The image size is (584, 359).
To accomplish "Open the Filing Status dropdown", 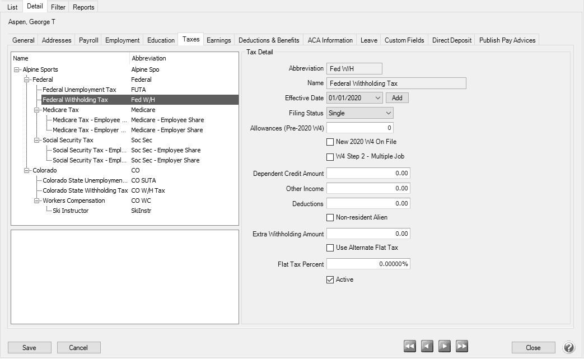I will tap(389, 113).
